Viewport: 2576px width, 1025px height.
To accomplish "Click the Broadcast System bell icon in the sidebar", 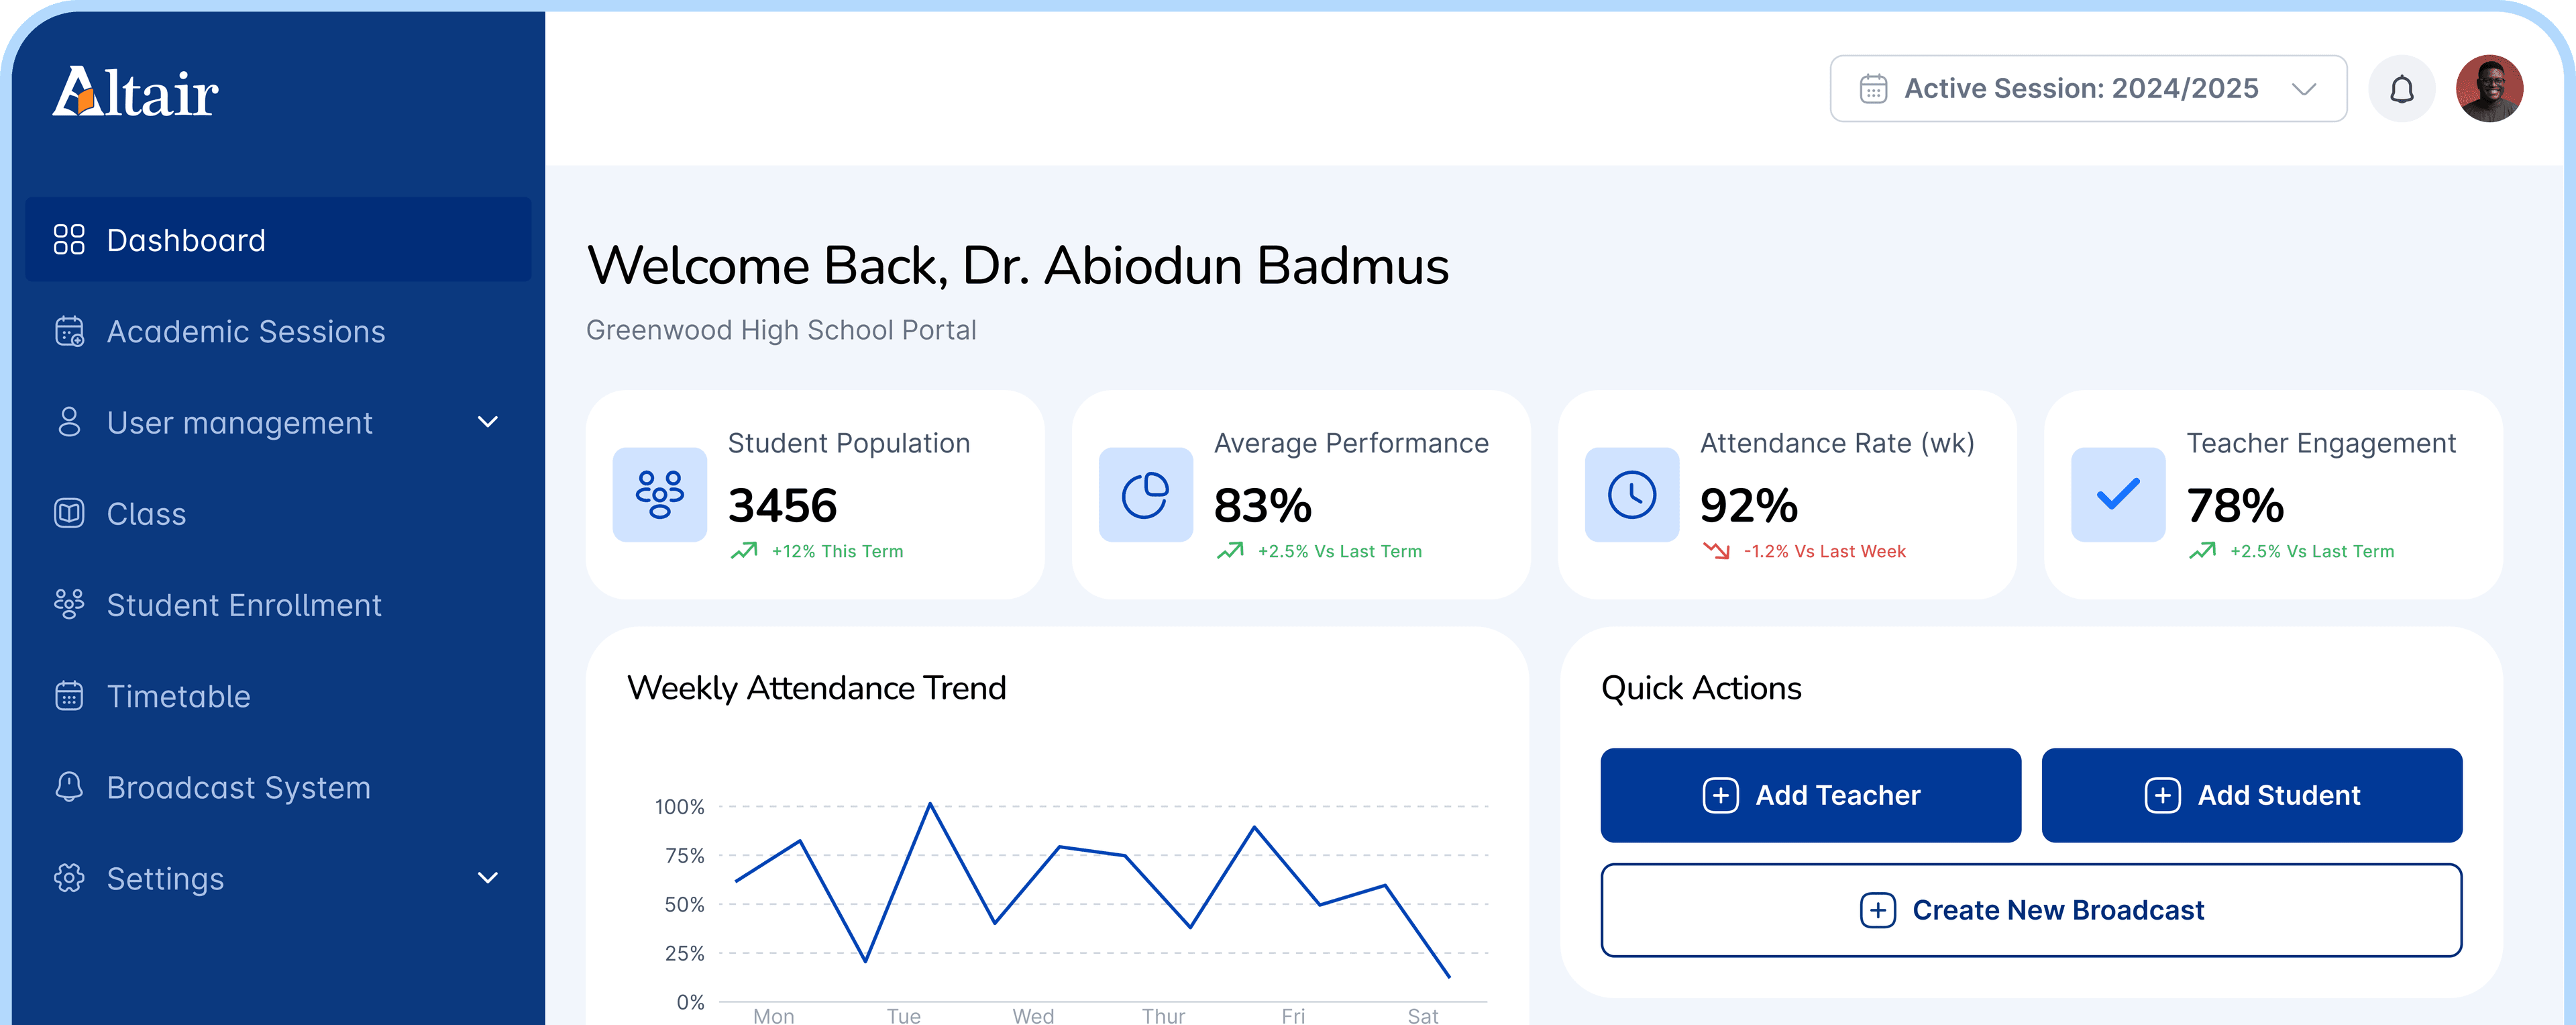I will (x=69, y=787).
